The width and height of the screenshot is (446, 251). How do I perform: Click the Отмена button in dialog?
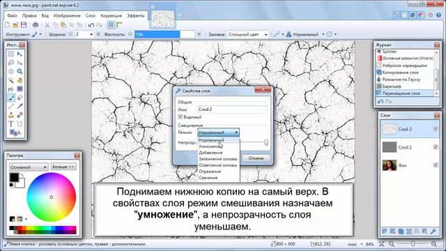[x=256, y=158]
